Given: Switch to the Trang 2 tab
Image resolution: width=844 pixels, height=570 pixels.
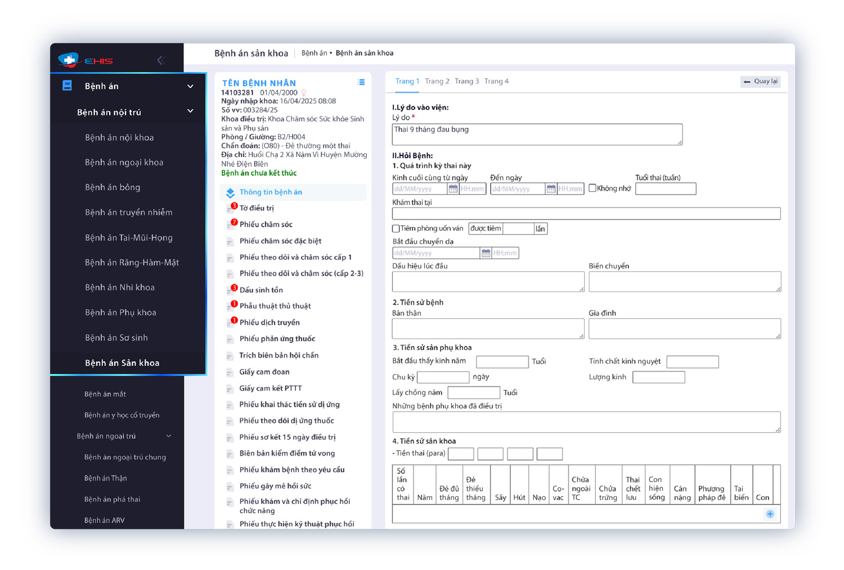Looking at the screenshot, I should pyautogui.click(x=437, y=82).
